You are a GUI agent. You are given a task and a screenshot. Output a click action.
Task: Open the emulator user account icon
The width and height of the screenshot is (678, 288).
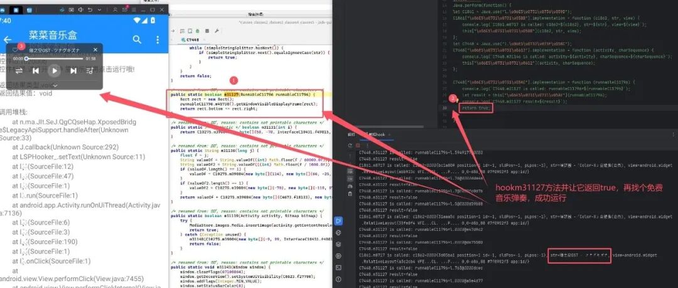(115, 9)
